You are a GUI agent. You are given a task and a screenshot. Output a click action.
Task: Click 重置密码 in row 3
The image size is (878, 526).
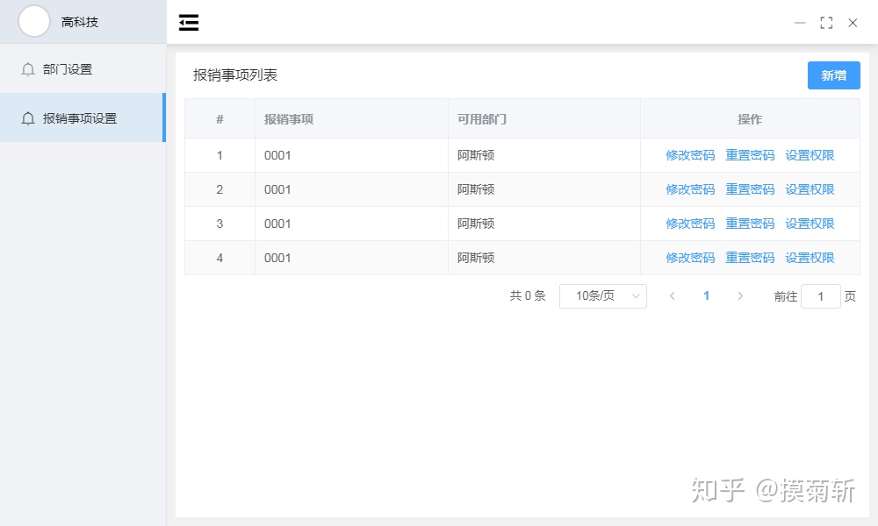click(750, 223)
